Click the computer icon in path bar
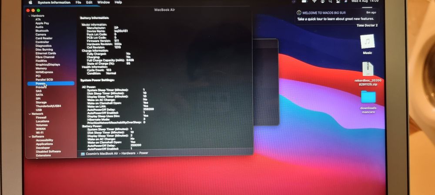The width and height of the screenshot is (435, 195). tap(82, 154)
